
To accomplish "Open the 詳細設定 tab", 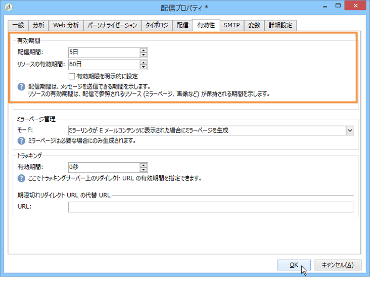I will coord(280,25).
